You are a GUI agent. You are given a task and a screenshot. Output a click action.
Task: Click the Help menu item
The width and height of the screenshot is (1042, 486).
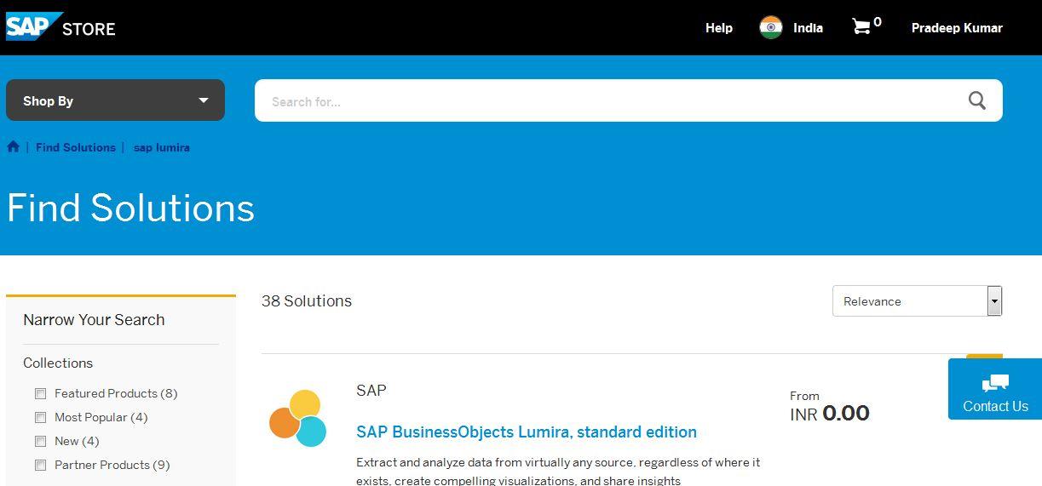tap(718, 28)
